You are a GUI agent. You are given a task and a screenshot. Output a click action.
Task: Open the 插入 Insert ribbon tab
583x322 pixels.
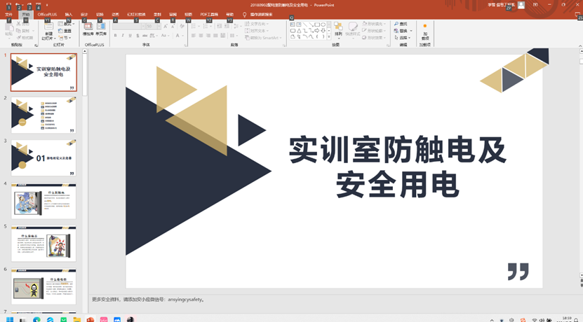(x=68, y=14)
